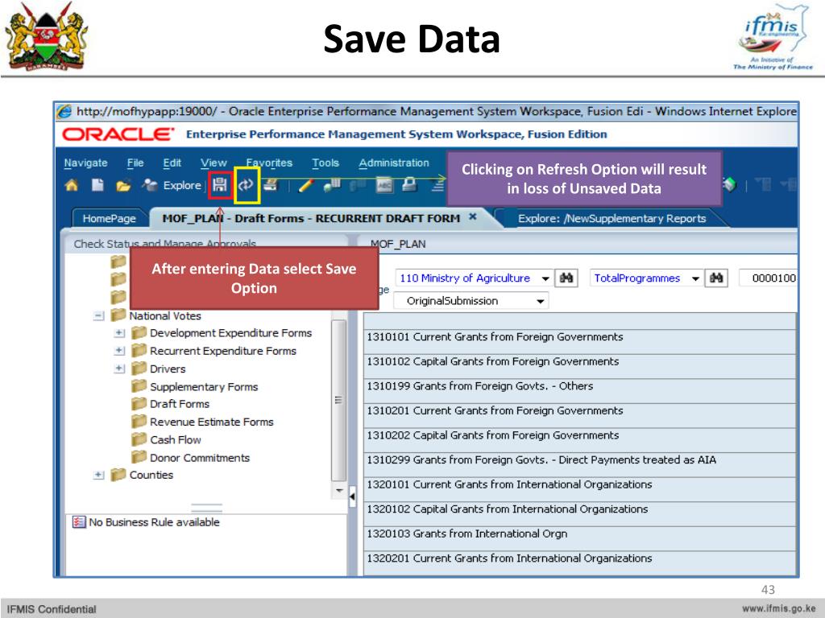825x618 pixels.
Task: Click the Open folder toolbar icon
Action: pyautogui.click(x=123, y=185)
